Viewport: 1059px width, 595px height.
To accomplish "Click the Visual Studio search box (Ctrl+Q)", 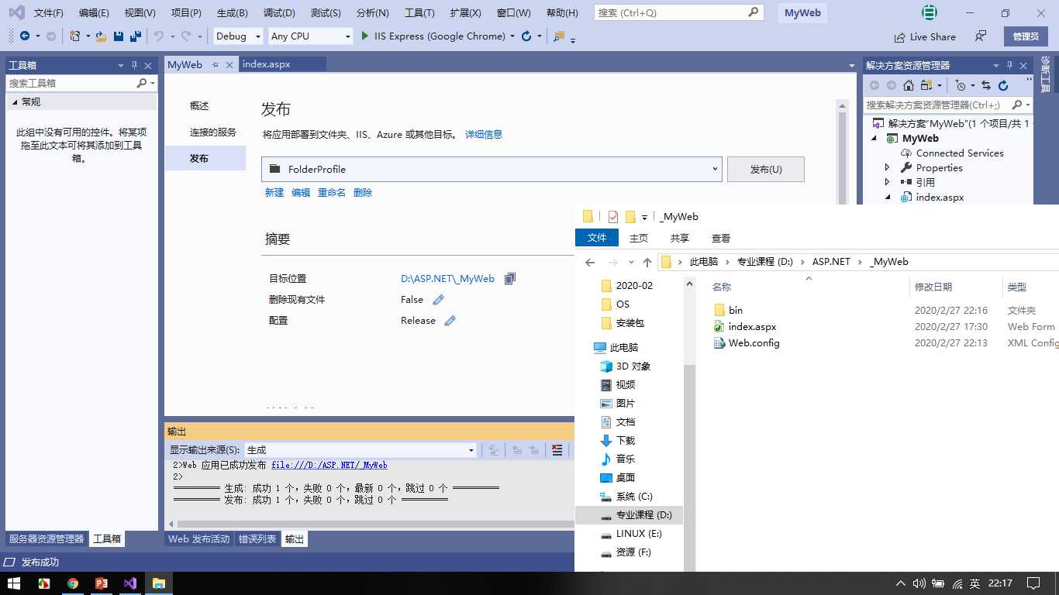I will coord(679,12).
